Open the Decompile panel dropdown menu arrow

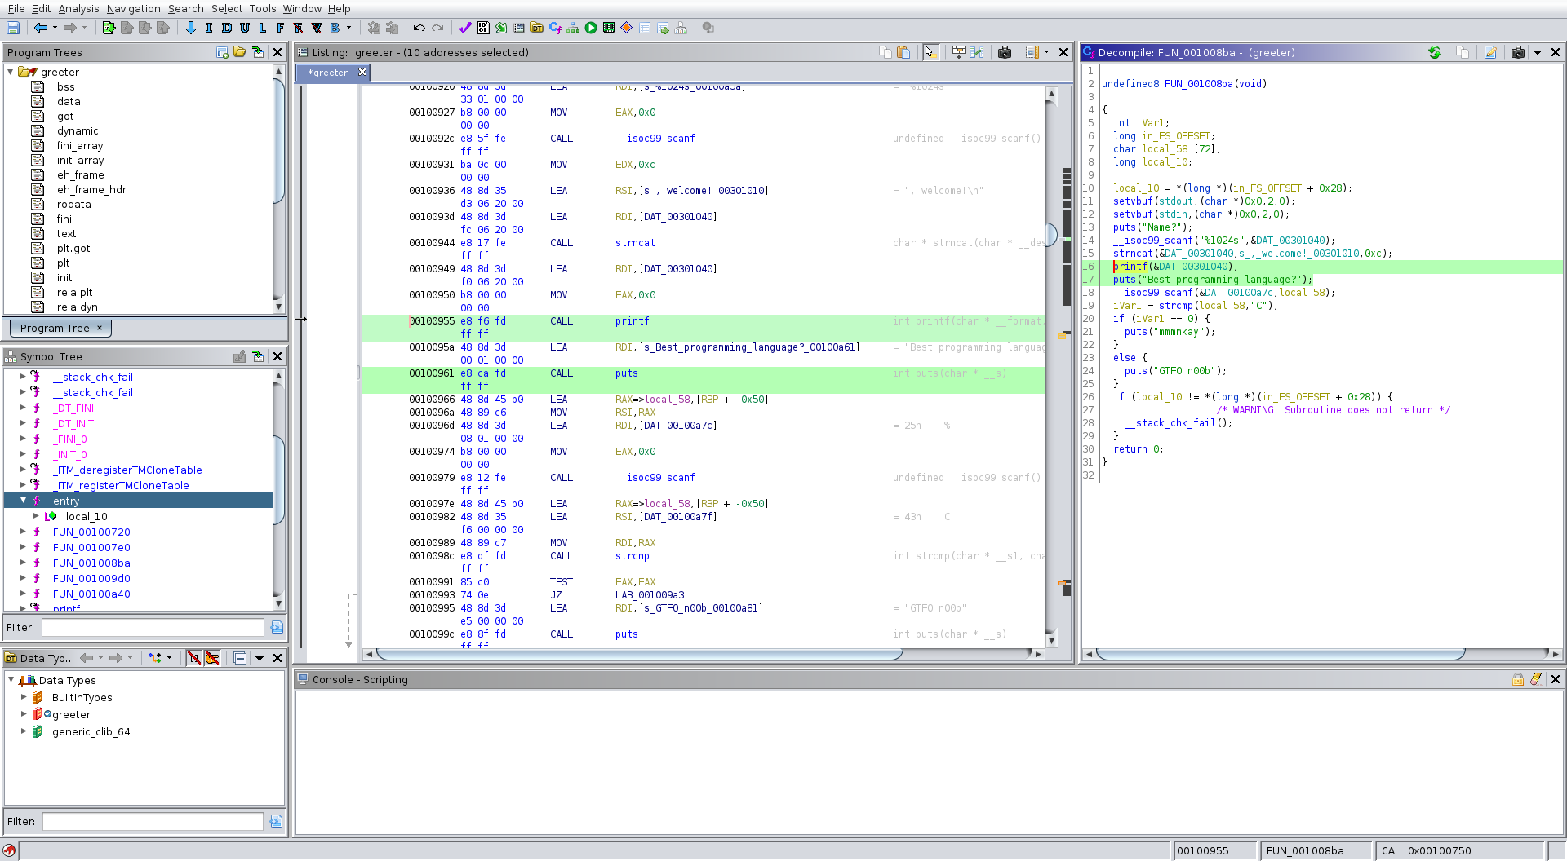1538,52
